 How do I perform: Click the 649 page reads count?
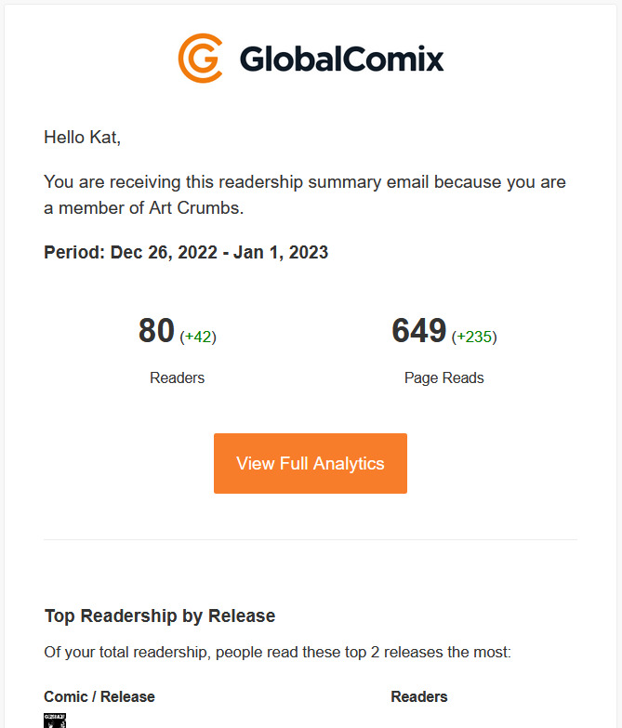coord(418,331)
